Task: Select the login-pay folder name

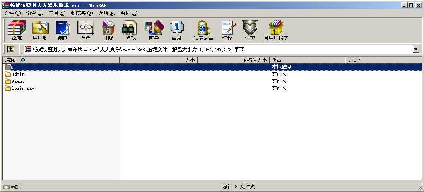Action: coord(23,88)
